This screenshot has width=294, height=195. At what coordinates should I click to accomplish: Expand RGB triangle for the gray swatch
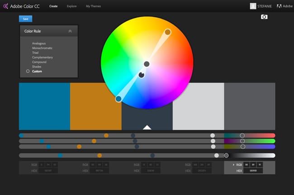pos(233,165)
